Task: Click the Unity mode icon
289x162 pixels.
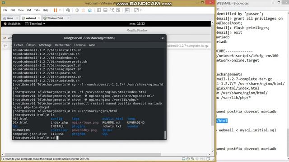Action: click(x=118, y=10)
